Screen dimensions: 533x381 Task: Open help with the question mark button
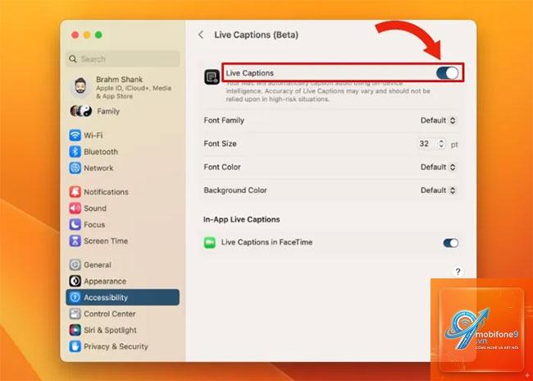(x=458, y=272)
